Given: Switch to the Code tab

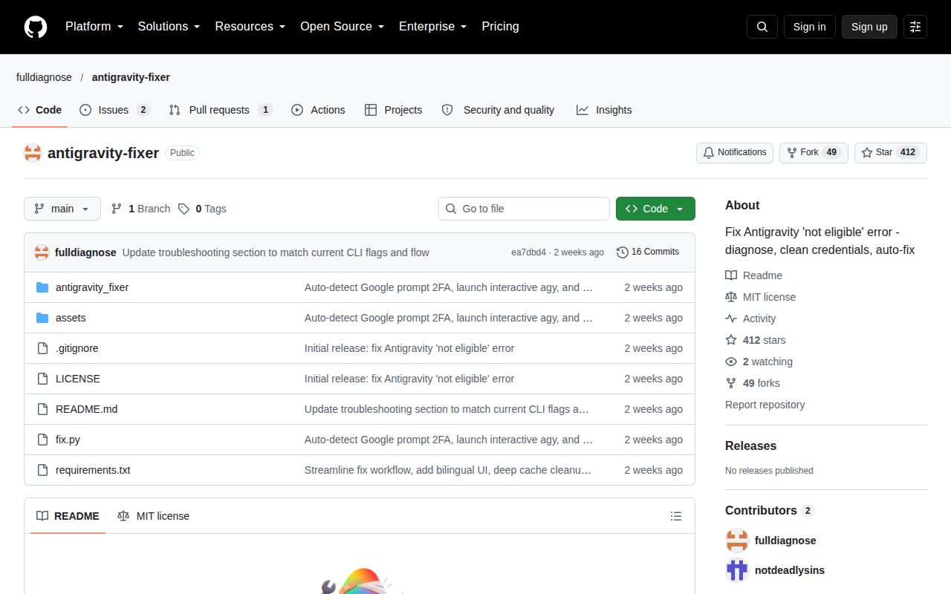Looking at the screenshot, I should tap(41, 110).
